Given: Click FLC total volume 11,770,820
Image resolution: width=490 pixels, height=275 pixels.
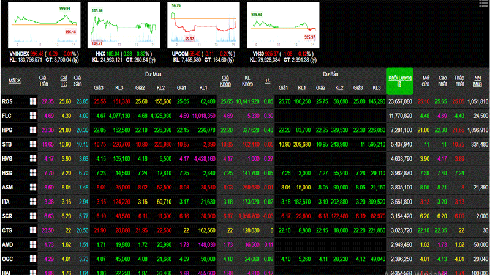Looking at the screenshot, I should tap(401, 116).
